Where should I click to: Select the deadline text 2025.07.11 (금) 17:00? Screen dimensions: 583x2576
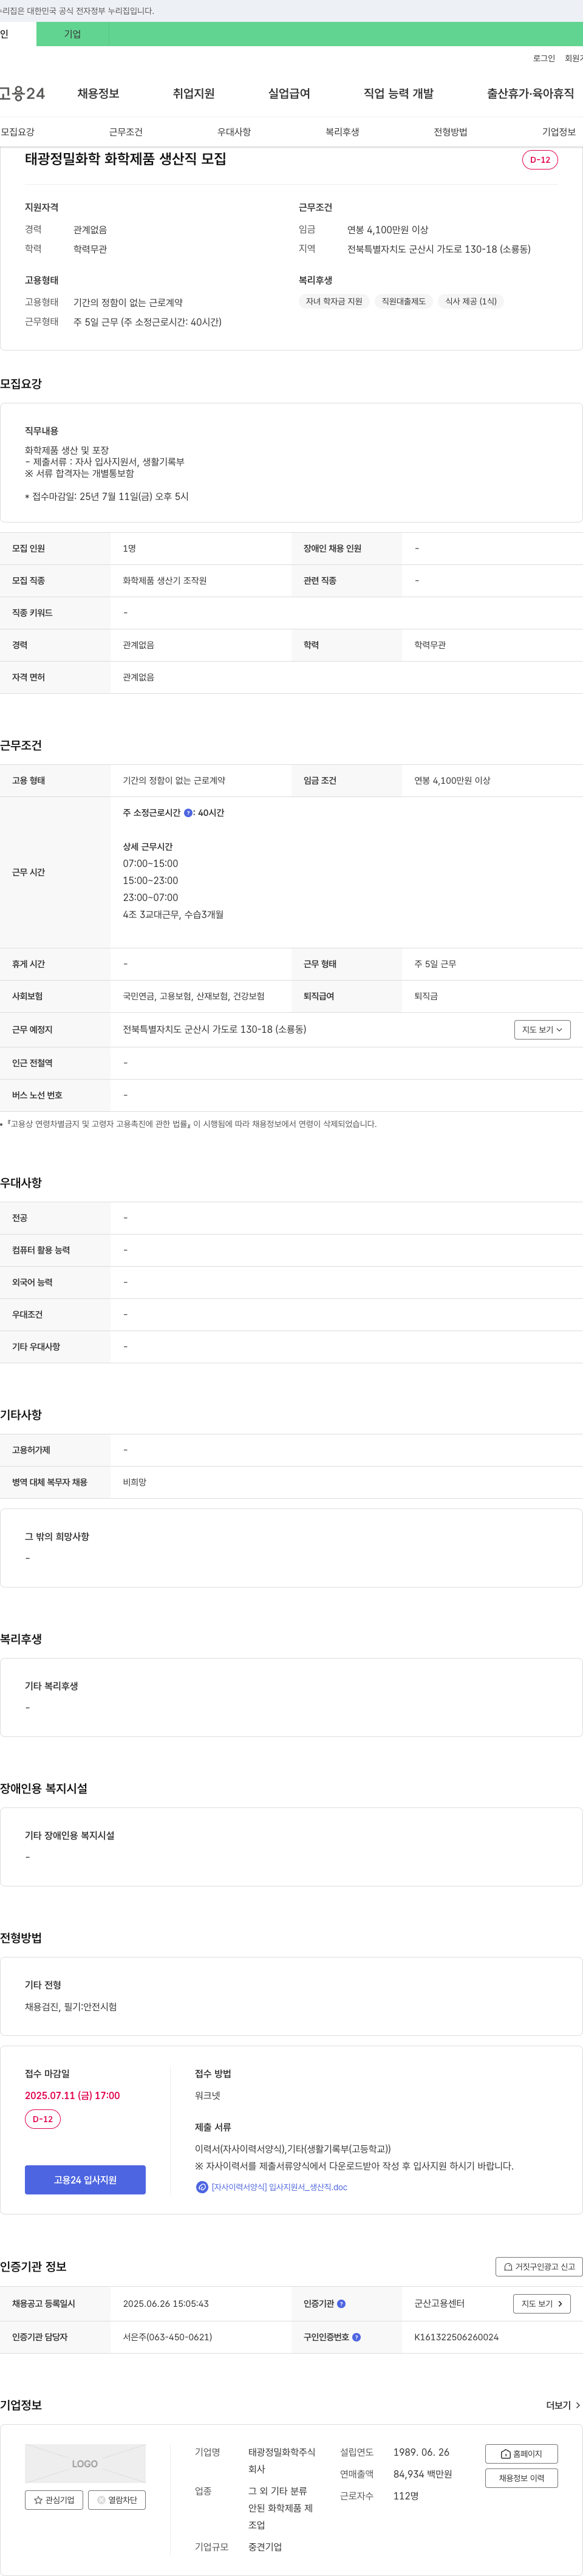click(72, 2095)
